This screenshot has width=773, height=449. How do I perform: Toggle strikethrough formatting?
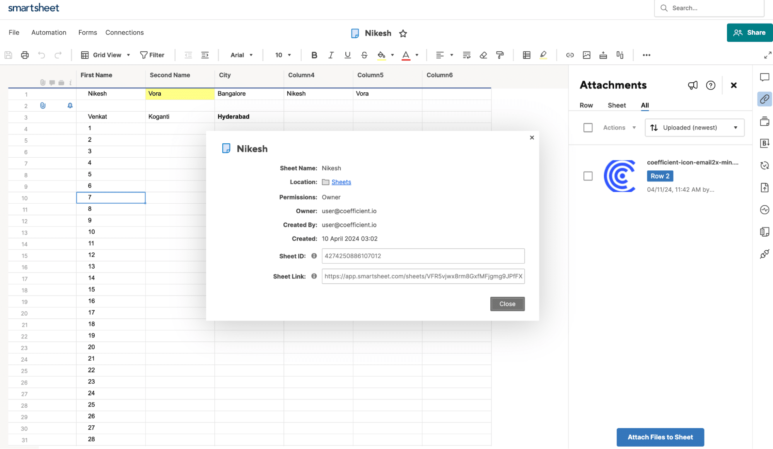[x=364, y=55]
